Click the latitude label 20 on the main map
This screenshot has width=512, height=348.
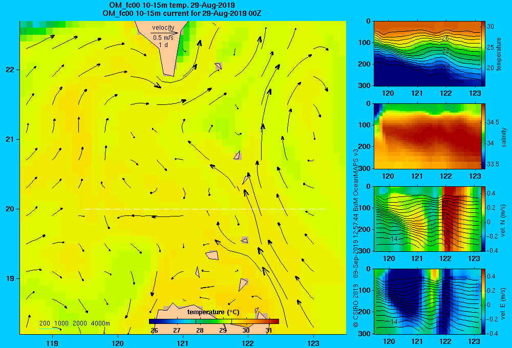tap(10, 209)
